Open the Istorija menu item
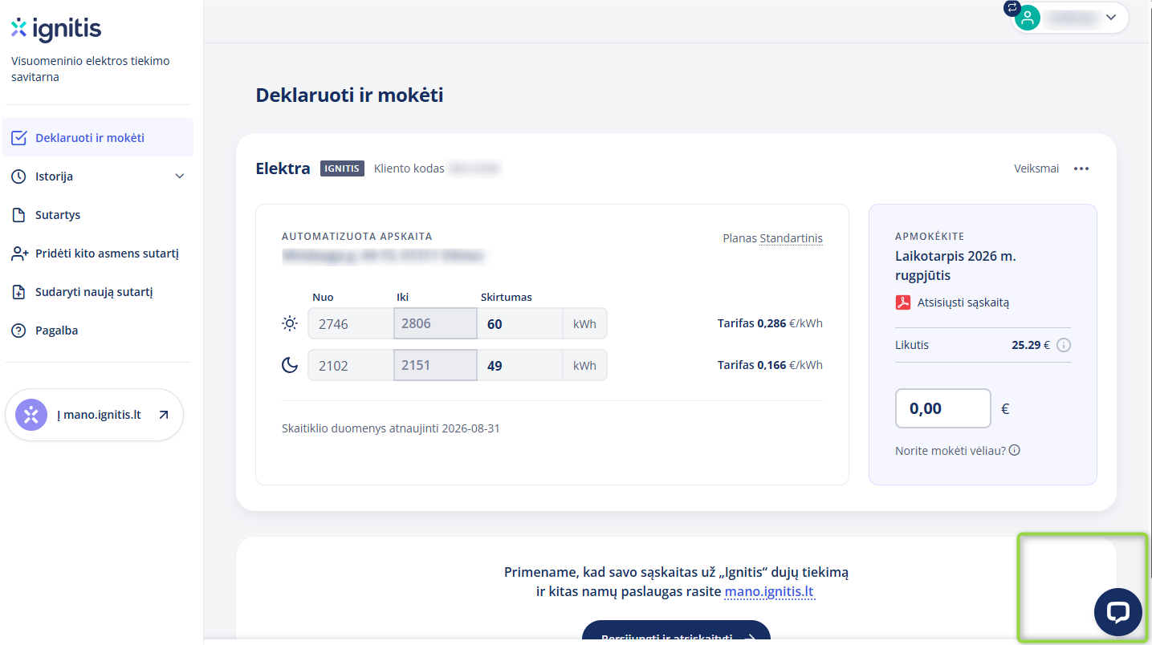Viewport: 1152px width, 645px height. tap(98, 176)
